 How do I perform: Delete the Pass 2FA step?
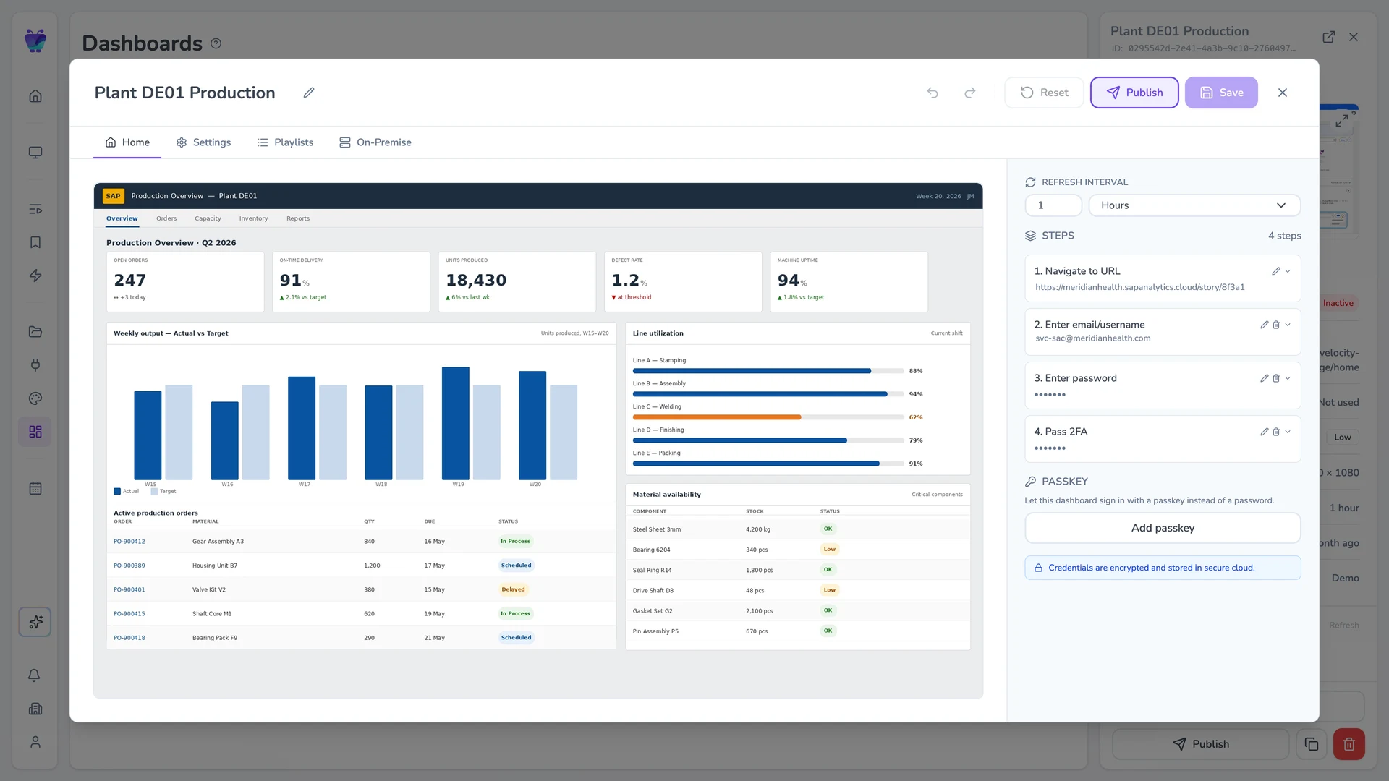coord(1276,432)
